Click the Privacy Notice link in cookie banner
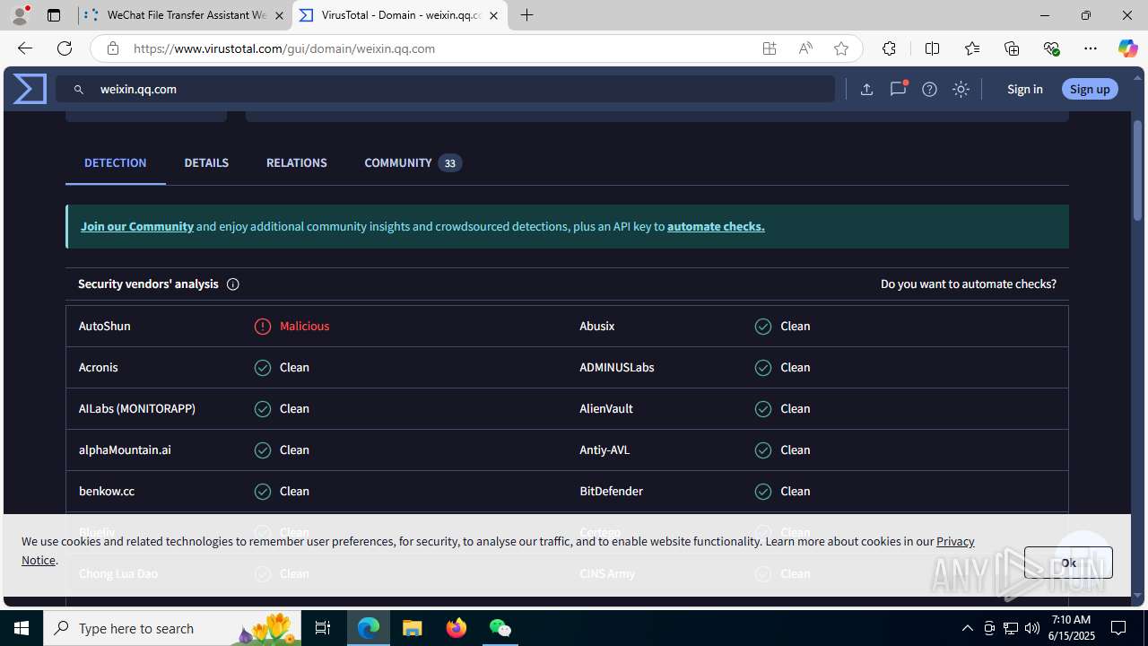This screenshot has height=646, width=1148. click(955, 541)
